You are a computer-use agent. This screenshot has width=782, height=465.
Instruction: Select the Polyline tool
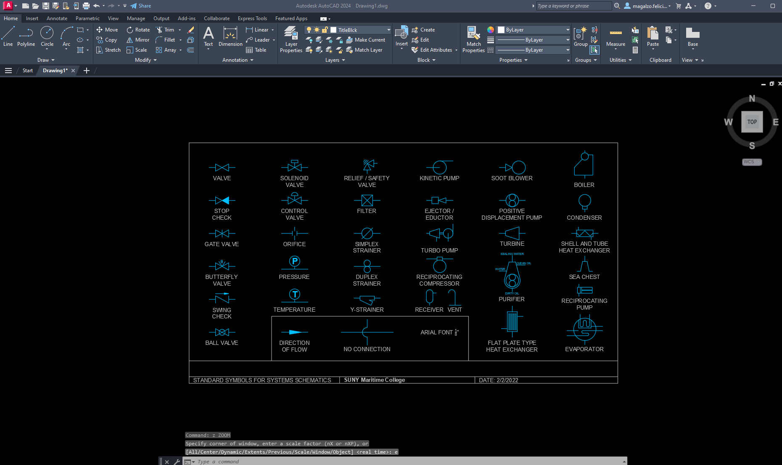point(26,38)
